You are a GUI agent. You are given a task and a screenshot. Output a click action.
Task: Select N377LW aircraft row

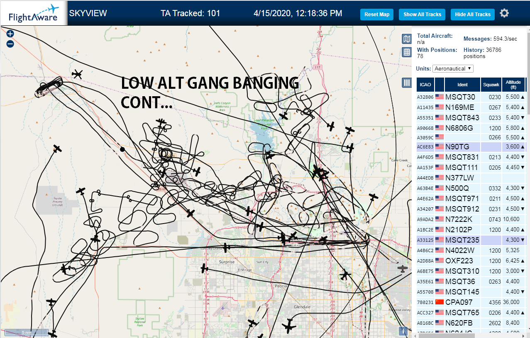(x=471, y=178)
